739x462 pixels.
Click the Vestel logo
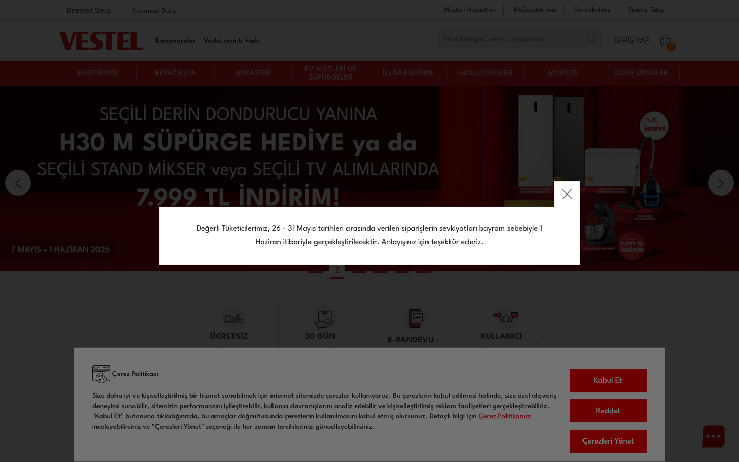tap(101, 41)
